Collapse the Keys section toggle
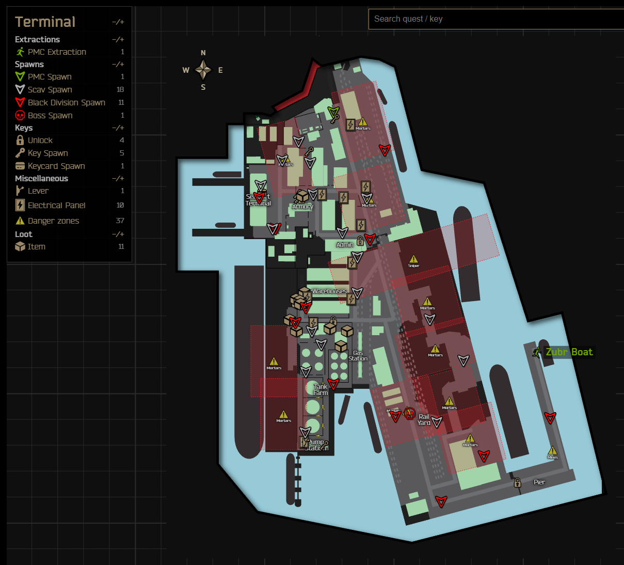The height and width of the screenshot is (565, 624). point(118,128)
